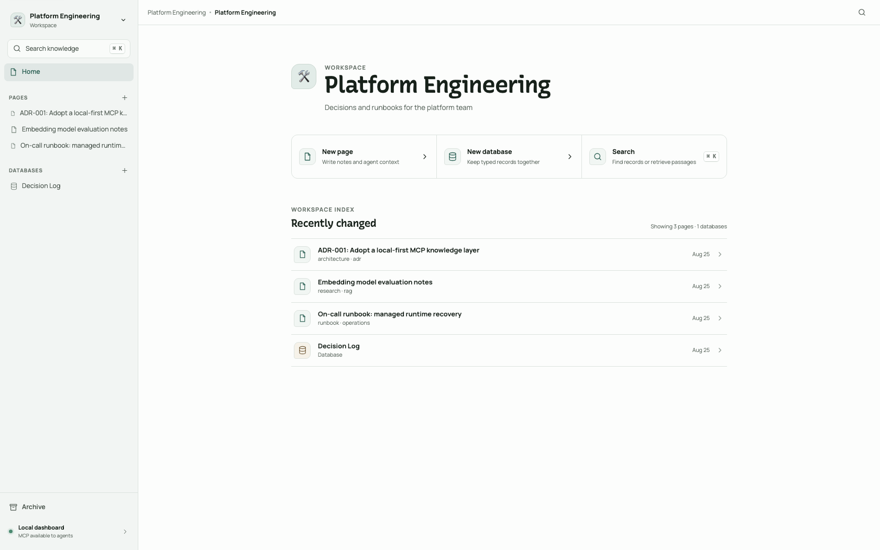
Task: Expand the Platform Engineering workspace switcher chevron
Action: pos(124,20)
